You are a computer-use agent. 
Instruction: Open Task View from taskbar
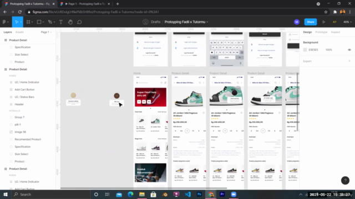coord(107,194)
